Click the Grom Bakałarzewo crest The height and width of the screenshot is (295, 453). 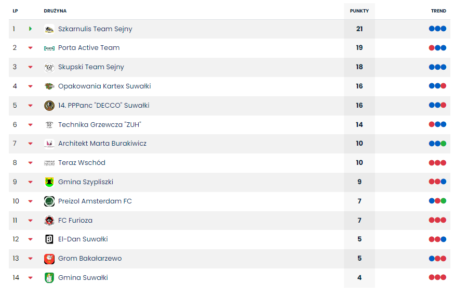click(x=49, y=259)
